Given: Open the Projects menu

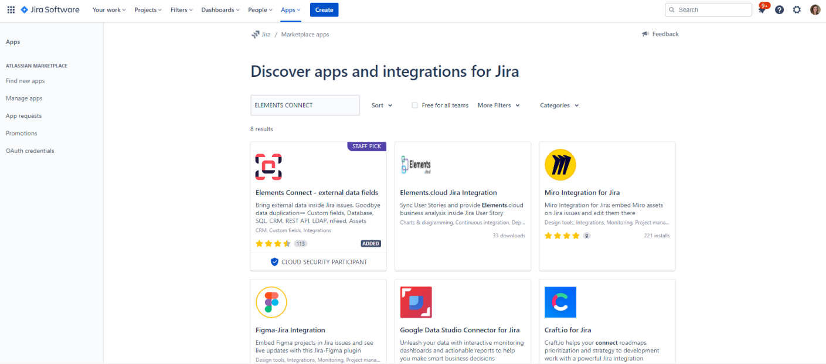Looking at the screenshot, I should coord(148,10).
